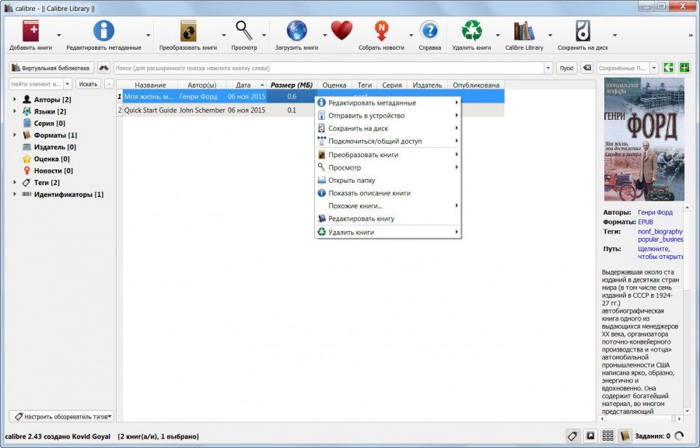Expand toolbar overflow chevron at right
This screenshot has width=700, height=448.
691,35
